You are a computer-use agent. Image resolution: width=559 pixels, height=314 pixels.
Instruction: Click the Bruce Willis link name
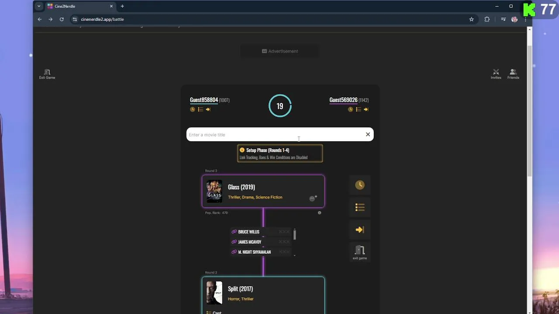(x=248, y=232)
